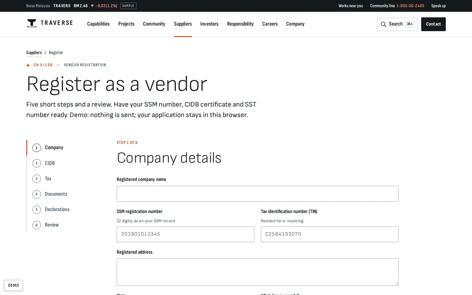
Task: Select the Suppliers nav item
Action: (x=183, y=24)
